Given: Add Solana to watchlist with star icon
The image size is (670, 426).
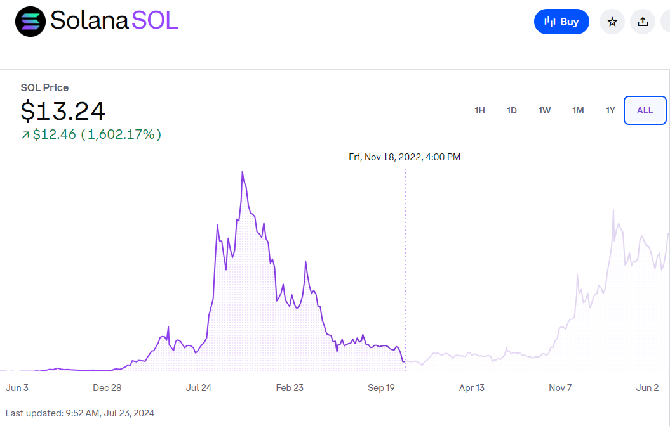Looking at the screenshot, I should (612, 22).
